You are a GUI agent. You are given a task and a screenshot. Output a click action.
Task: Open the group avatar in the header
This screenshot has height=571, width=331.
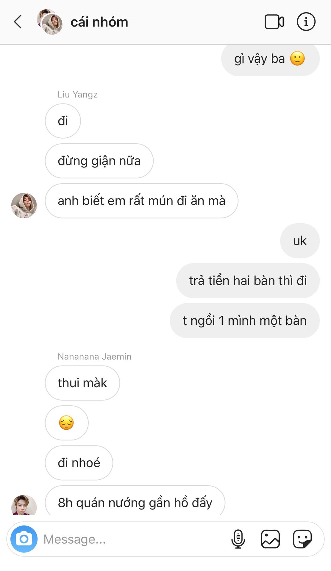(50, 22)
